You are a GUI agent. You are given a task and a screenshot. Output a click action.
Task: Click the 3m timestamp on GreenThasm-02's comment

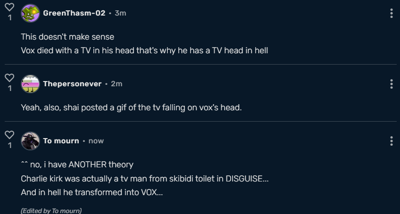(x=120, y=13)
